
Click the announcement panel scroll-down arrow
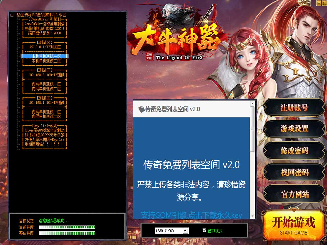(x=252, y=216)
